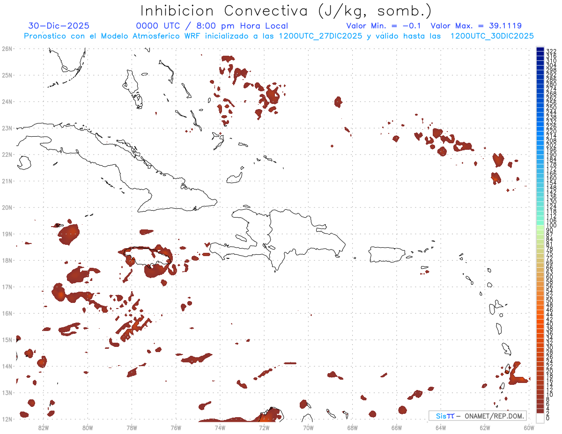The width and height of the screenshot is (562, 434).
Task: Click the 18N latitude label
Action: click(7, 260)
